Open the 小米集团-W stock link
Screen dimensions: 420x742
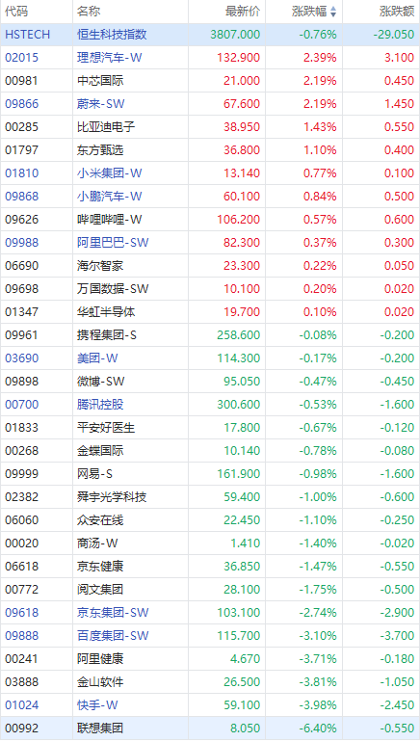pyautogui.click(x=109, y=173)
